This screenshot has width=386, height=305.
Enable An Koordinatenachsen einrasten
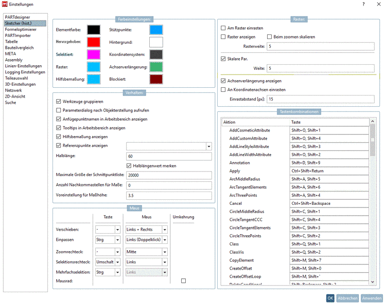pyautogui.click(x=223, y=90)
